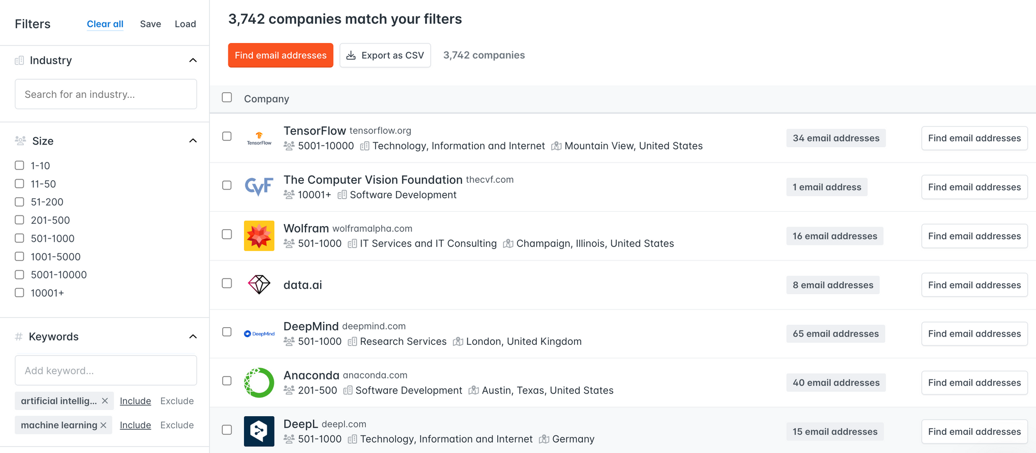Click the industry icon beside Research Services
The width and height of the screenshot is (1036, 453).
[352, 342]
